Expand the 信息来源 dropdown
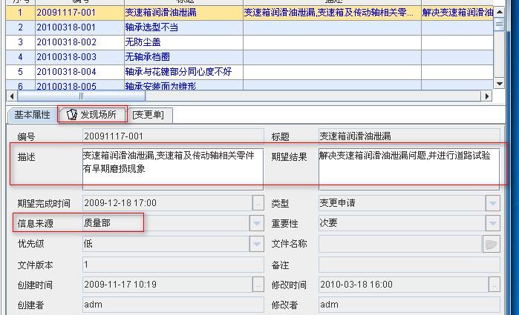The image size is (519, 315). [x=257, y=223]
